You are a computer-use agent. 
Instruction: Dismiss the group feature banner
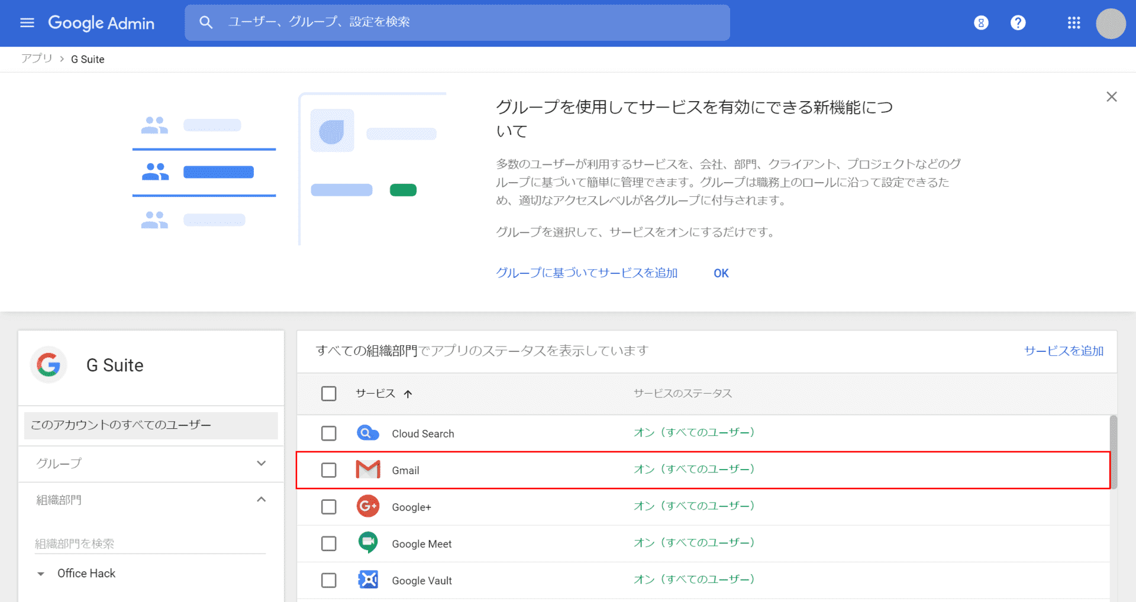tap(1112, 97)
